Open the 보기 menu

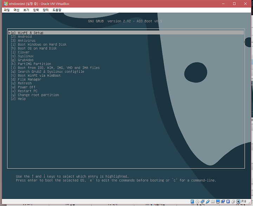pyautogui.click(x=26, y=10)
